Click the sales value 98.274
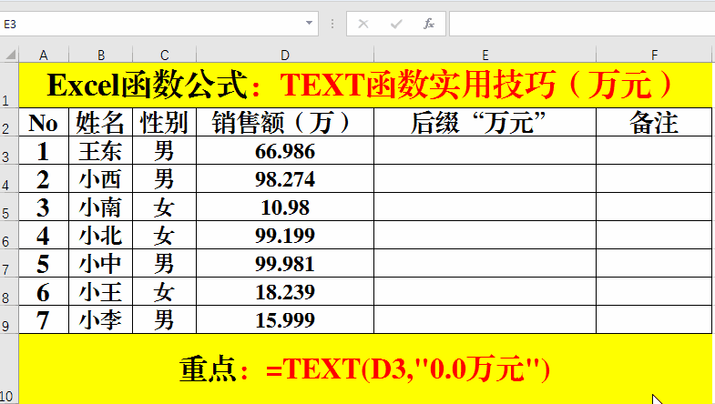This screenshot has width=715, height=404. point(285,178)
